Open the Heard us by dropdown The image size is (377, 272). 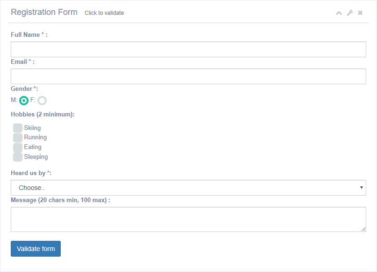click(x=188, y=188)
